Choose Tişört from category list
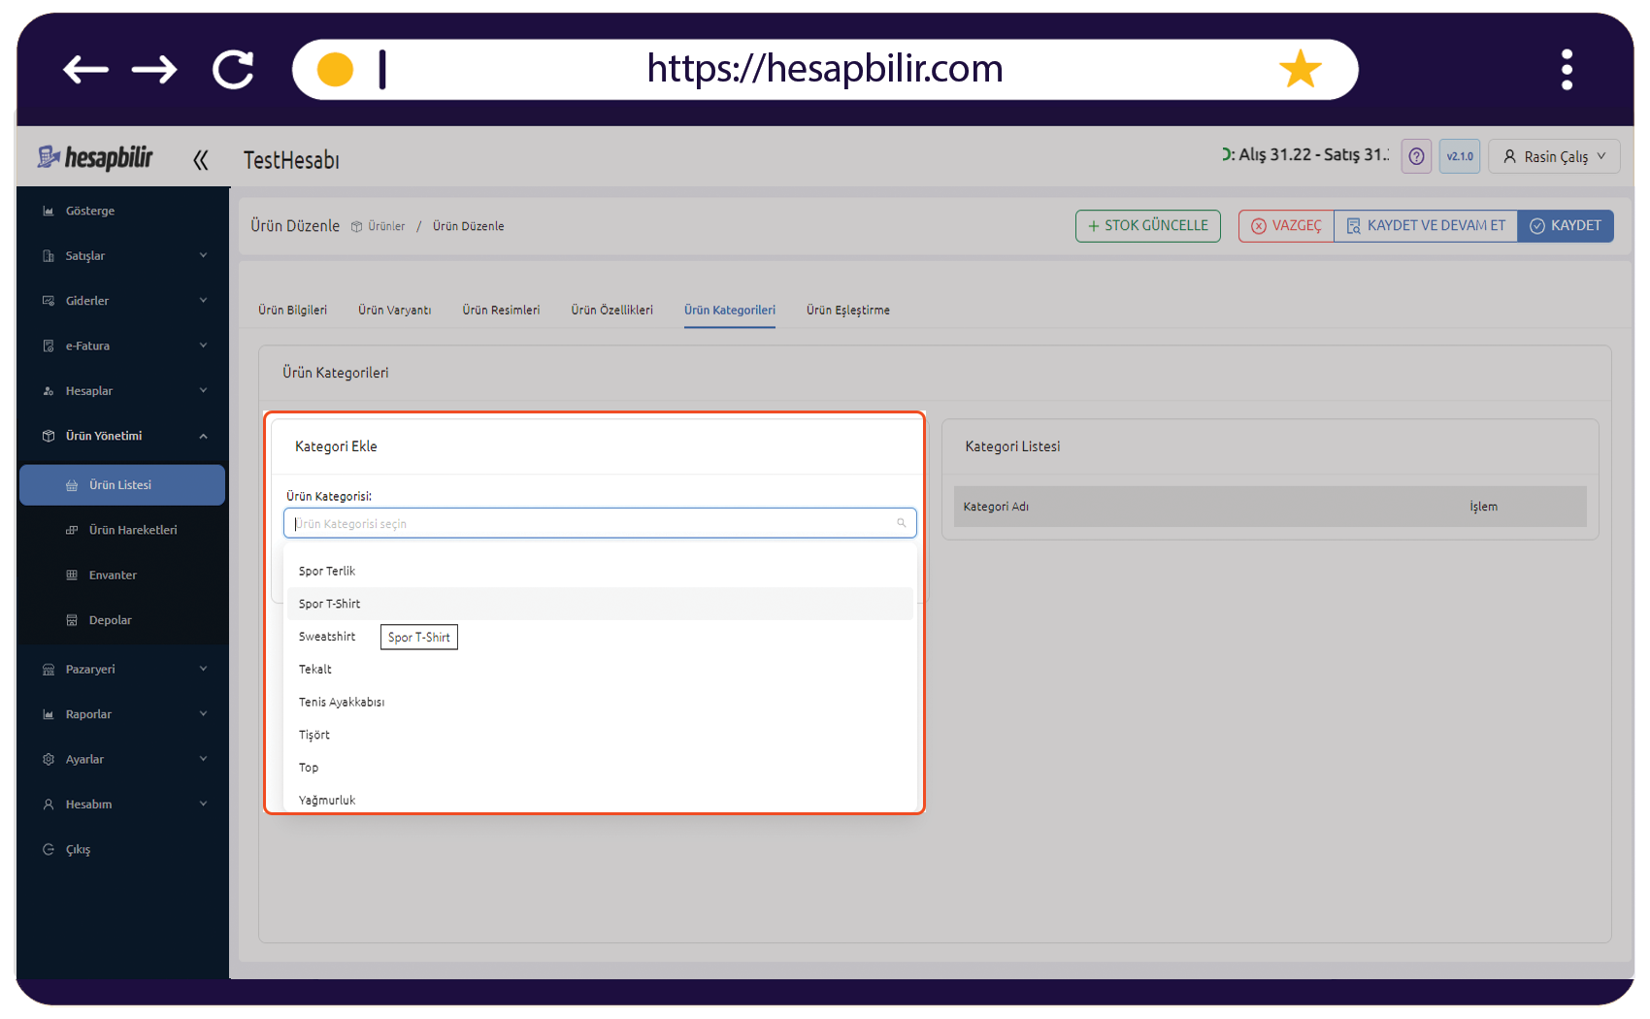This screenshot has height=1019, width=1650. [x=600, y=736]
